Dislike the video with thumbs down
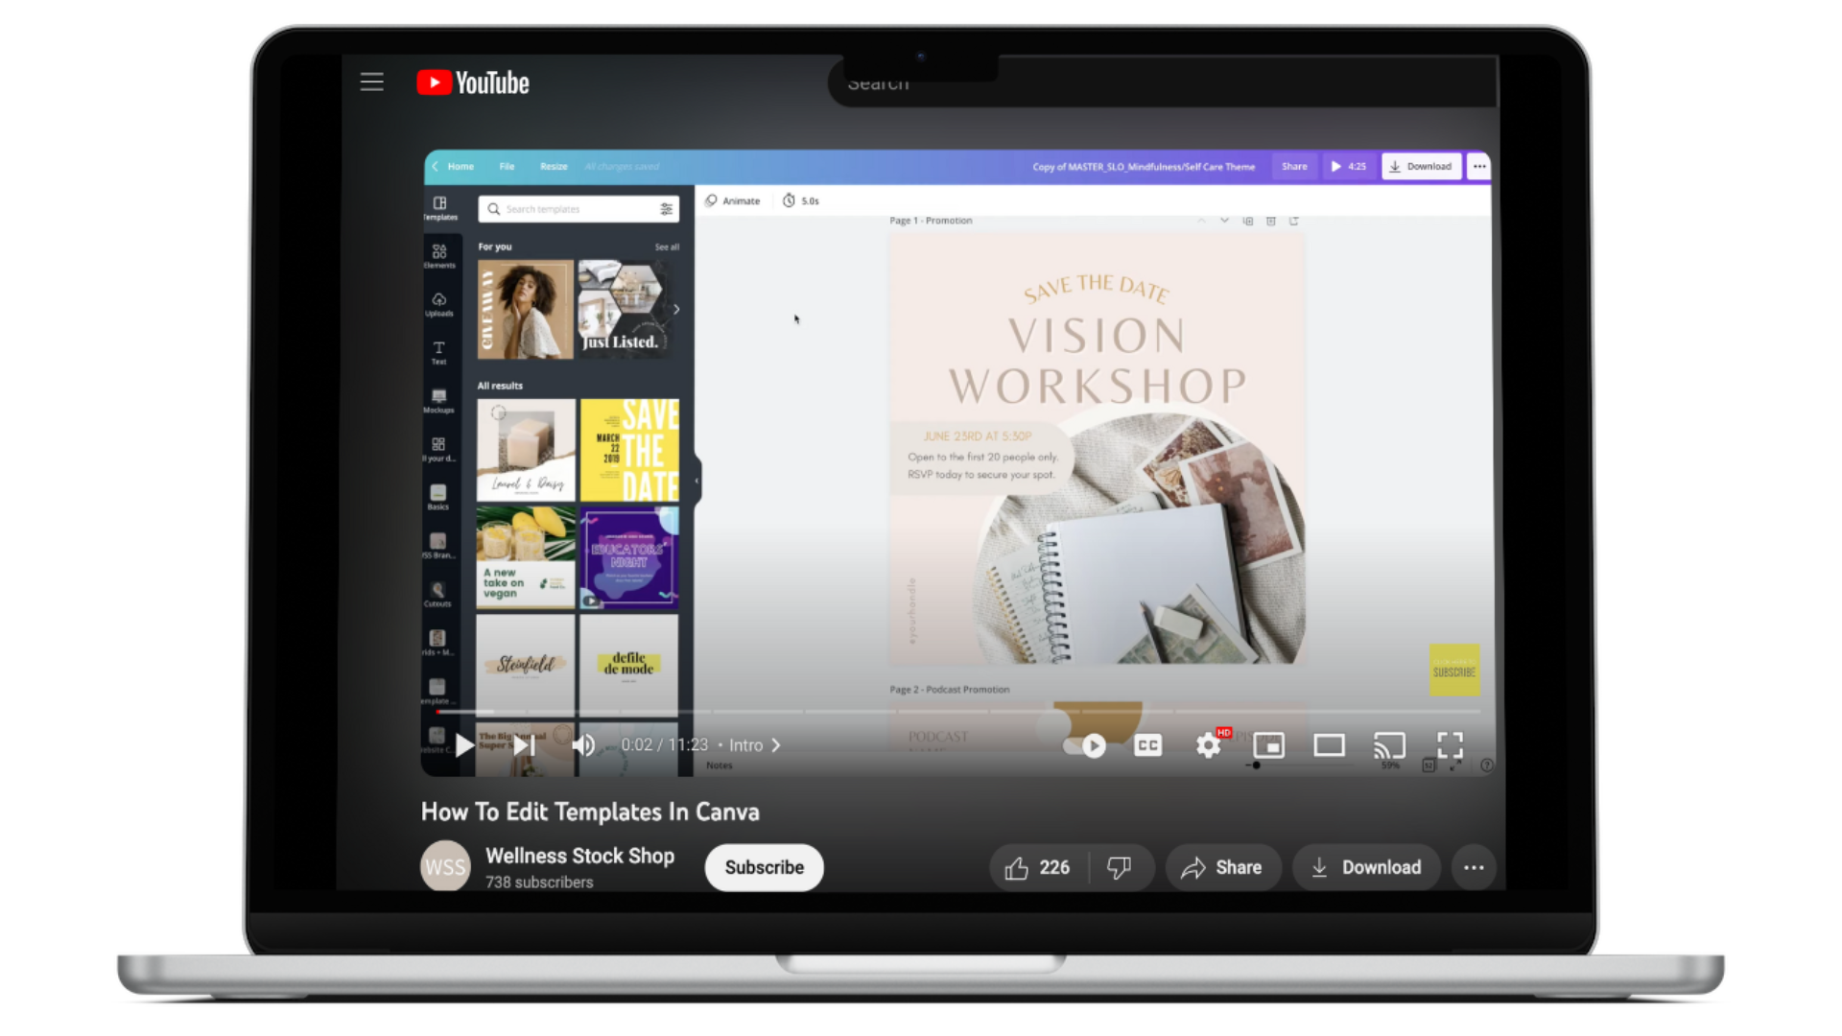The height and width of the screenshot is (1036, 1842). [x=1120, y=868]
